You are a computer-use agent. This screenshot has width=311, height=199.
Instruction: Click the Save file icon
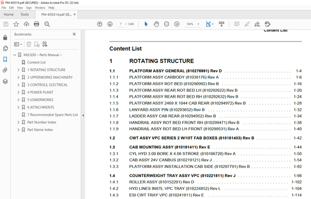tap(6, 24)
